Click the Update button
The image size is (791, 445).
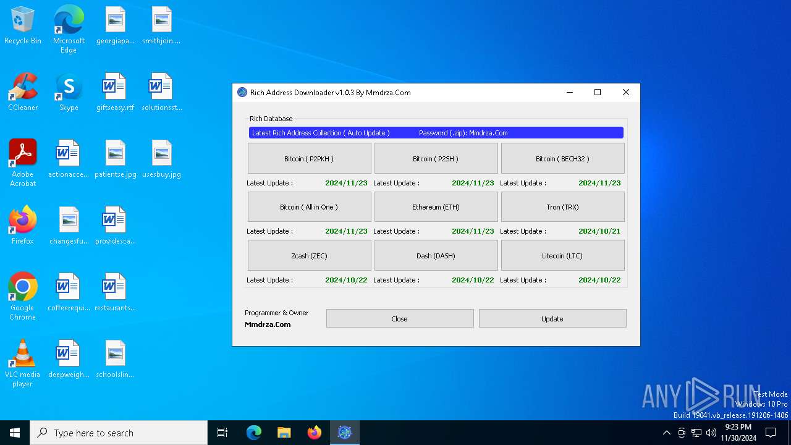(552, 319)
